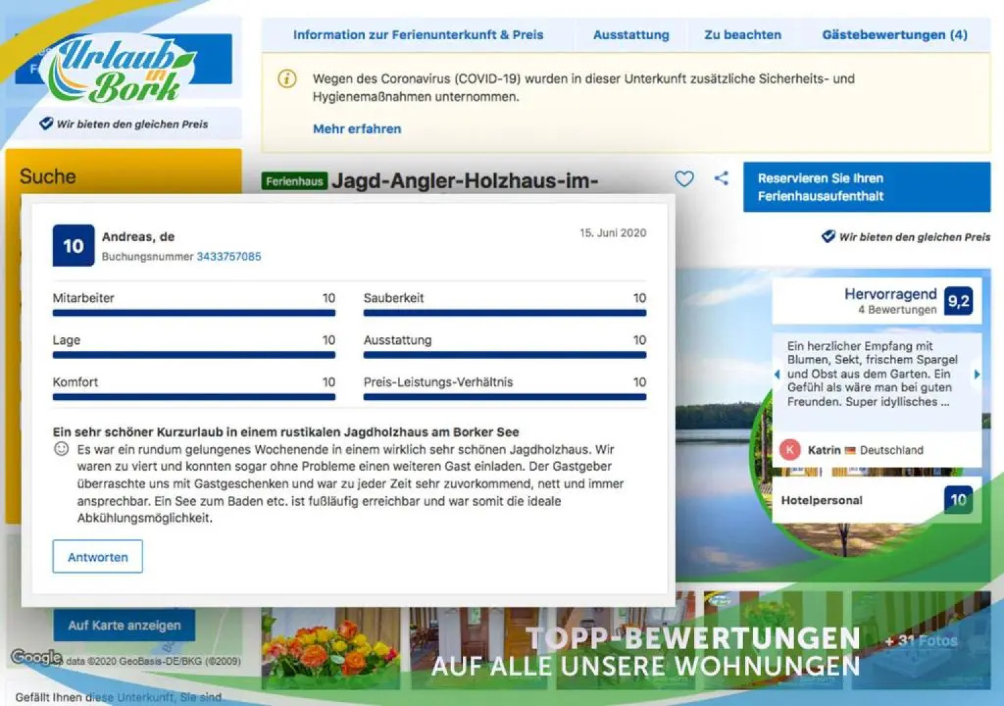
Task: Open the share icon next to the heart
Action: coord(722,178)
